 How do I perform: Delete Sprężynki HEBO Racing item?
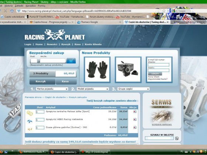135,120
